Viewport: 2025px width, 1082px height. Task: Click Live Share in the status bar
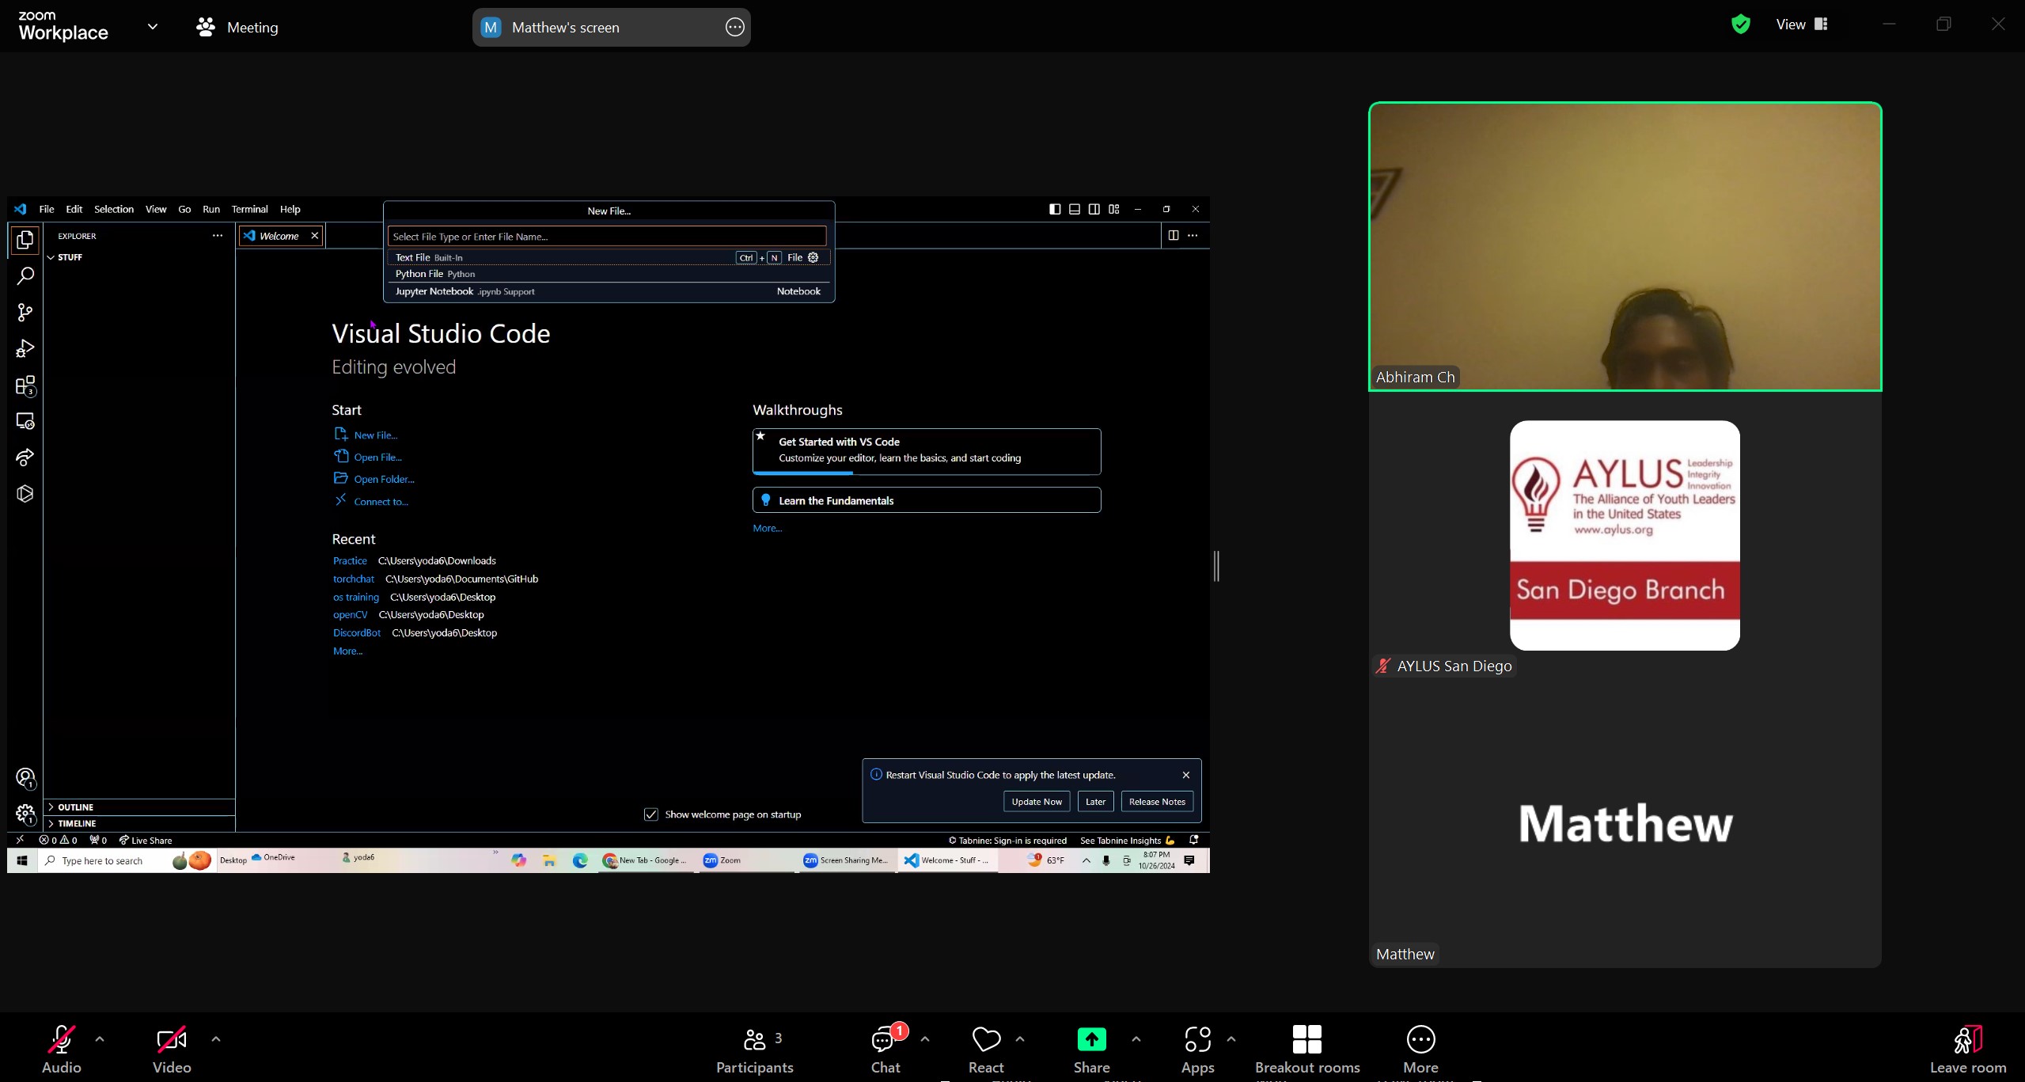[x=146, y=840]
